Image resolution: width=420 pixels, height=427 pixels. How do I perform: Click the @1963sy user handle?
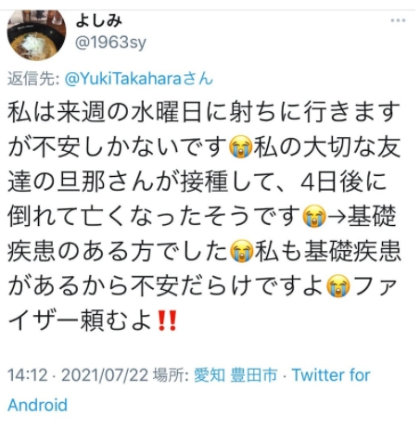tap(110, 43)
